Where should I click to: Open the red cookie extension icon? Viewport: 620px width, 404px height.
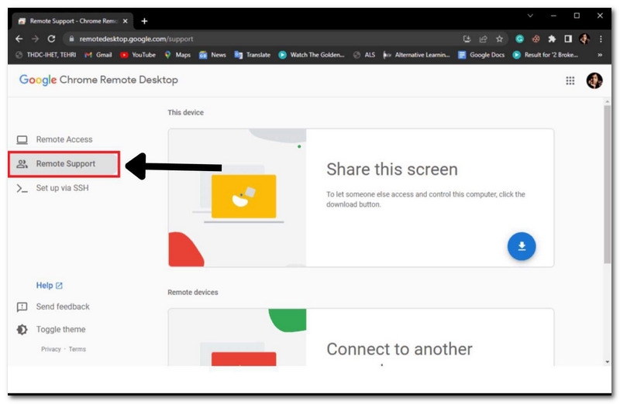536,39
